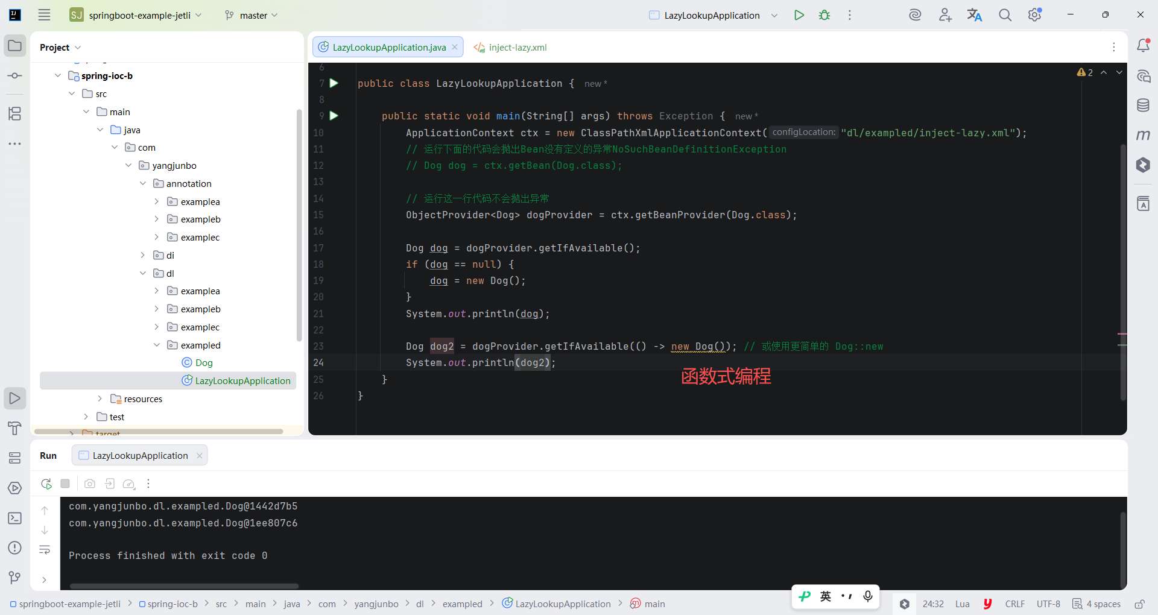Expand the test folder node

click(x=86, y=417)
